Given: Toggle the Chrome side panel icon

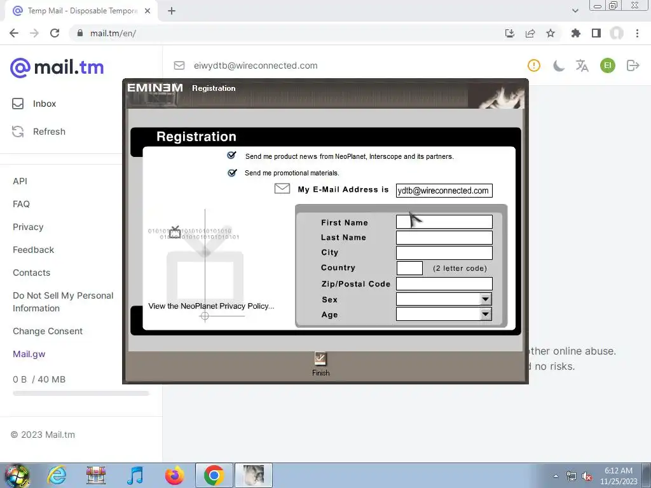Looking at the screenshot, I should click(596, 33).
